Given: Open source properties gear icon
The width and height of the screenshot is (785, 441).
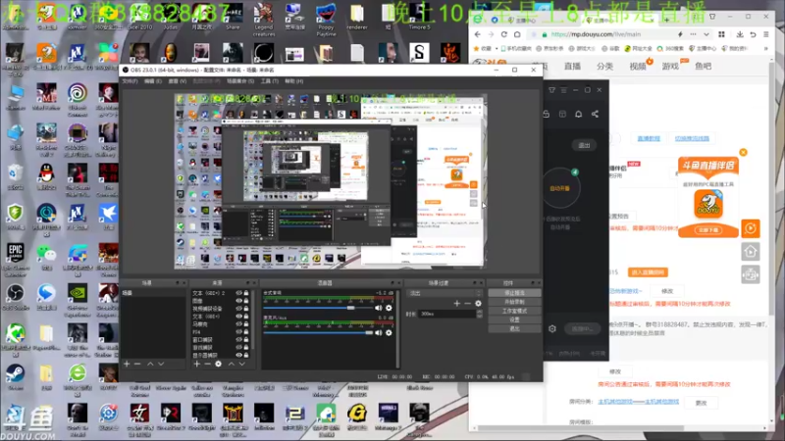Looking at the screenshot, I should (218, 364).
